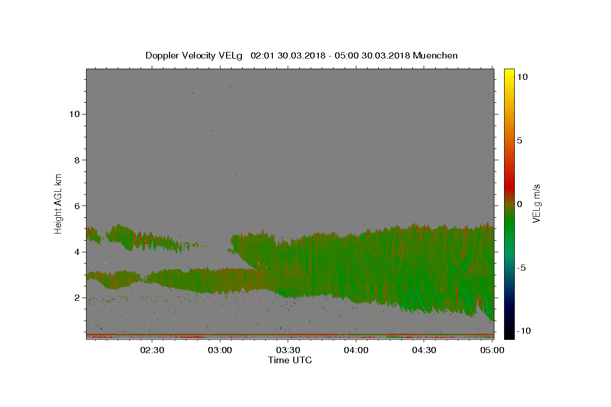Click the height tick label 6
This screenshot has height=407, width=611.
pos(76,206)
